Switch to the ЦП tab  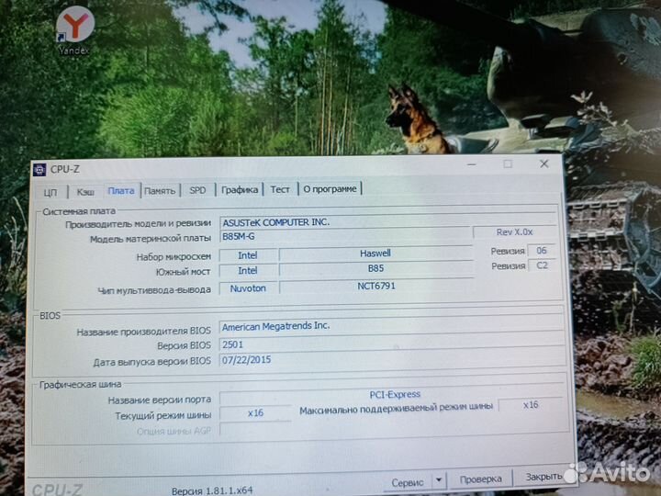pyautogui.click(x=50, y=192)
